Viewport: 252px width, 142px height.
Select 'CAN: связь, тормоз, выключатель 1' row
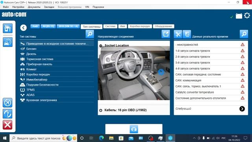point(211,86)
